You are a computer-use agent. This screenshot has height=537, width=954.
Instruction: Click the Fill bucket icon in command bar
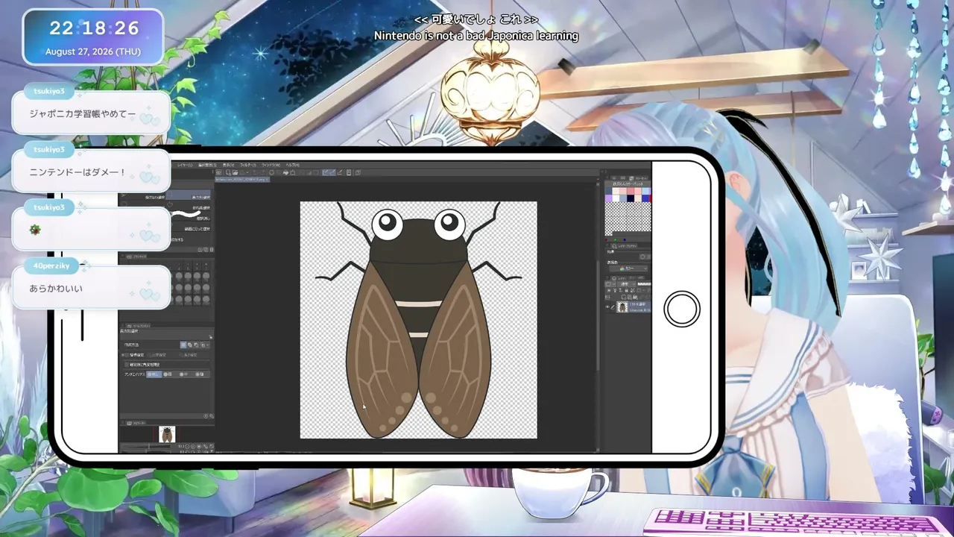click(285, 172)
